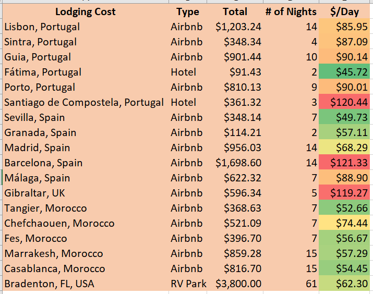This screenshot has width=373, height=294.
Task: Click the Type column header
Action: coord(188,11)
